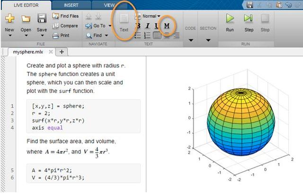The width and height of the screenshot is (303, 195).
Task: Click the Open folder icon
Action: pos(26,19)
